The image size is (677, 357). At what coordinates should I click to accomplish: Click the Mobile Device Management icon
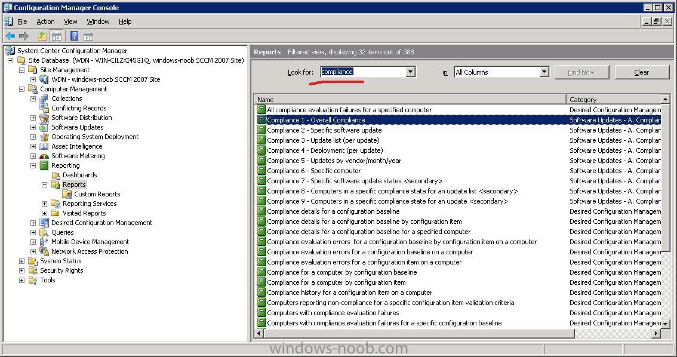click(44, 242)
